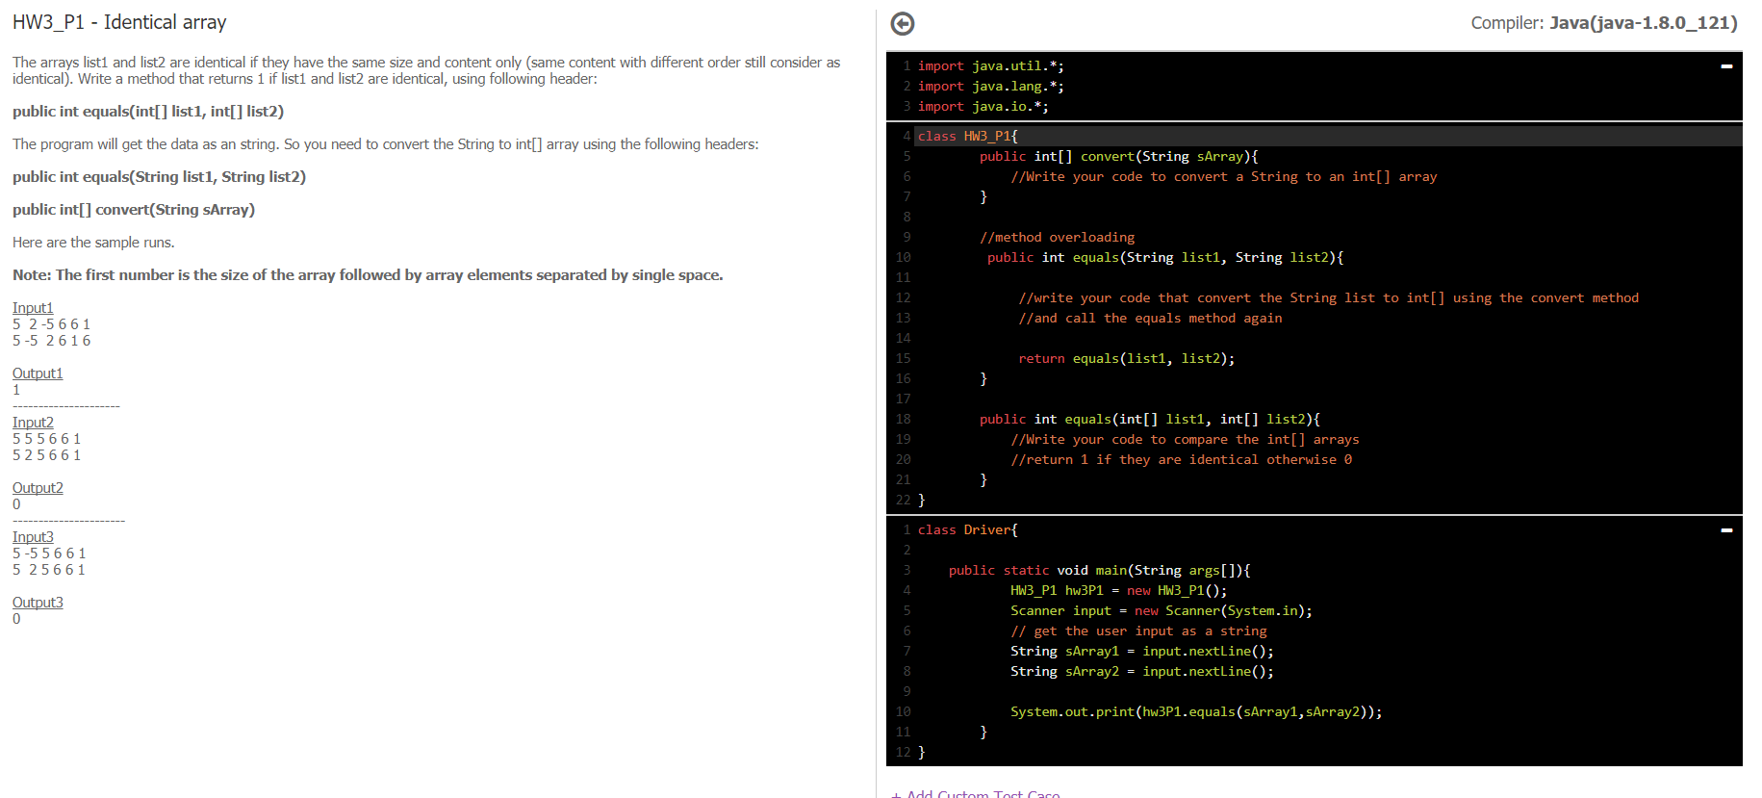Screen dimensions: 1762x798
Task: Click the System.out.print line in Driver
Action: point(1196,711)
